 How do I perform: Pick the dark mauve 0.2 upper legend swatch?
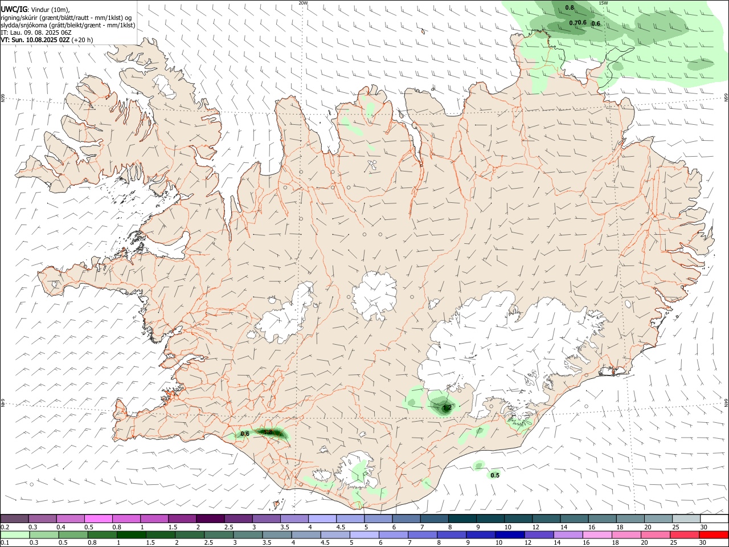pos(15,519)
